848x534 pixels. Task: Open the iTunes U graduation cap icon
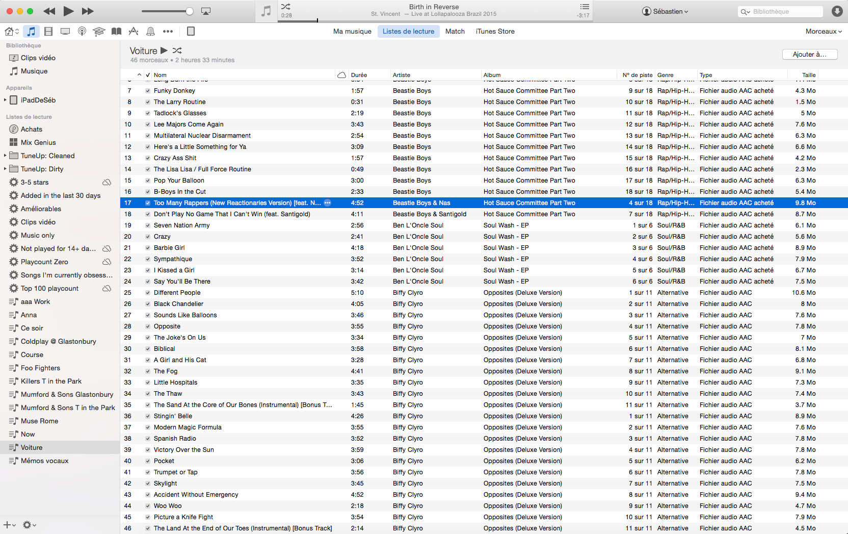(99, 32)
